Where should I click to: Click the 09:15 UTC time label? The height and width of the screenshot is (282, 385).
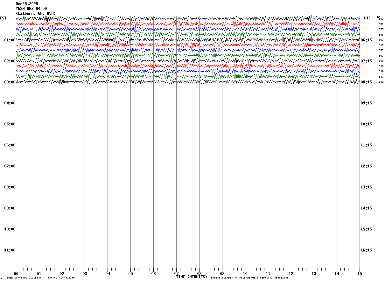pos(366,103)
